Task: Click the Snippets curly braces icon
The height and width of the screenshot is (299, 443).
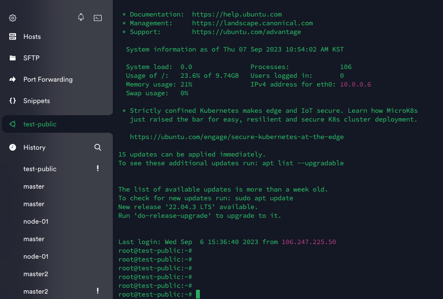Action: [13, 101]
